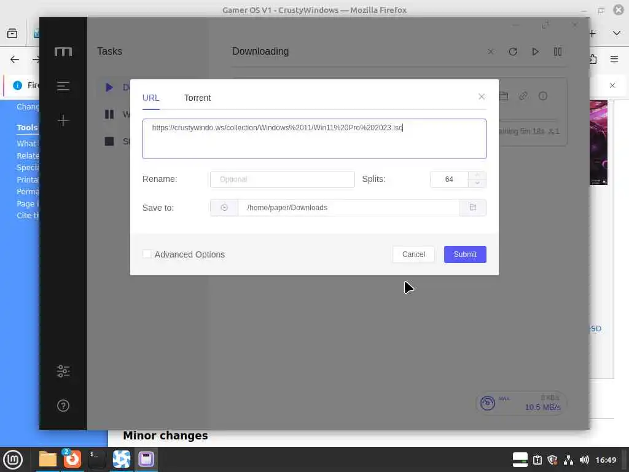629x472 pixels.
Task: Expand Firefox list all tabs chevron
Action: [617, 33]
